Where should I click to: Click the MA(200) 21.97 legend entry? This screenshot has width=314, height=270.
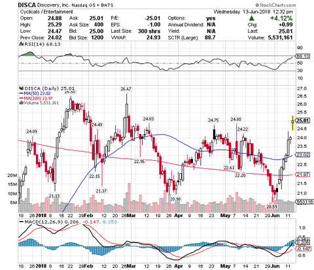point(36,98)
